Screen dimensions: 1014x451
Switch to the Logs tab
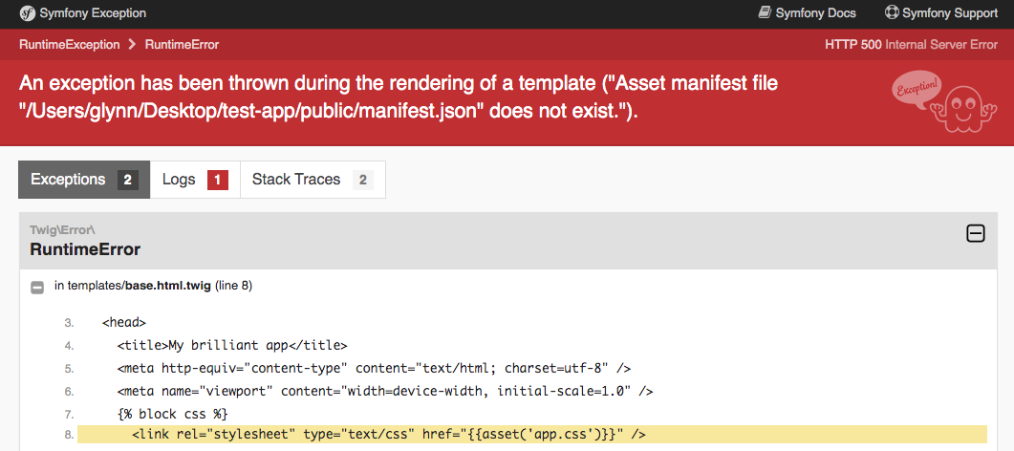[x=195, y=180]
